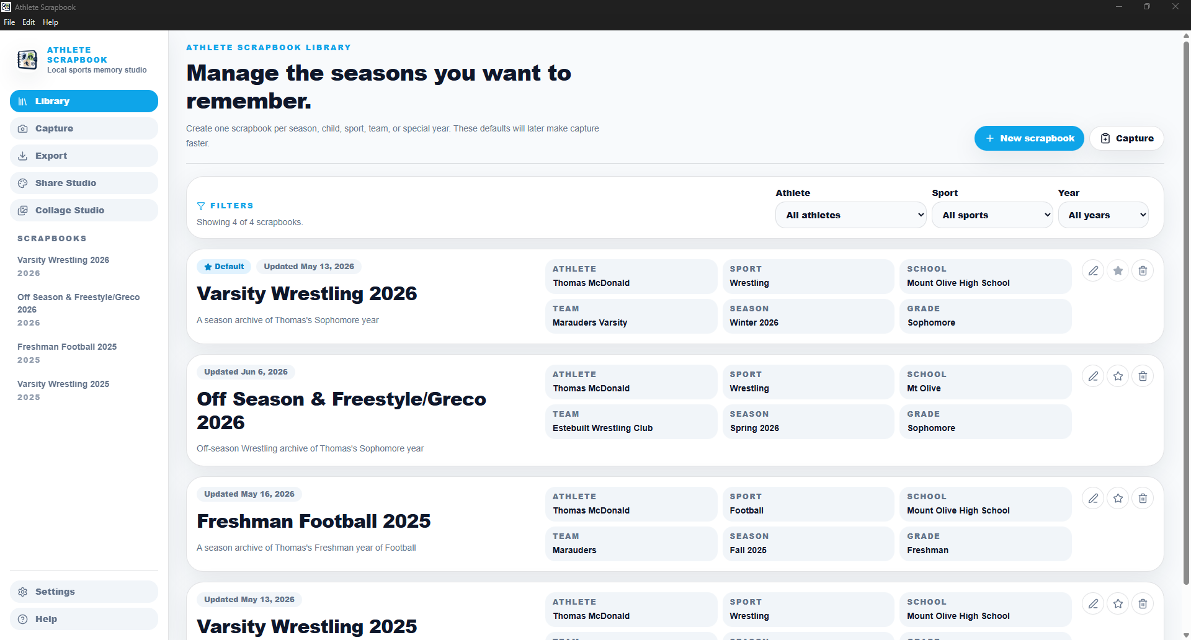Click 'Marauders Varsity' team value

click(590, 322)
